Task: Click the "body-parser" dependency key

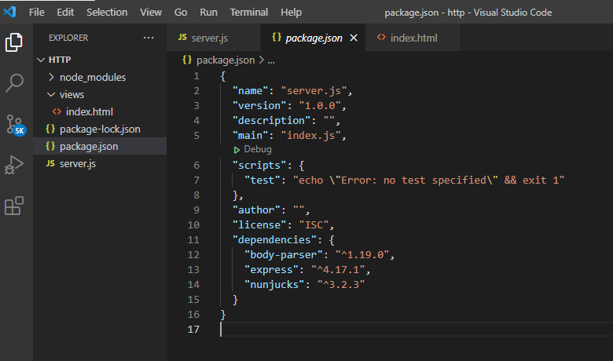Action: (x=284, y=255)
